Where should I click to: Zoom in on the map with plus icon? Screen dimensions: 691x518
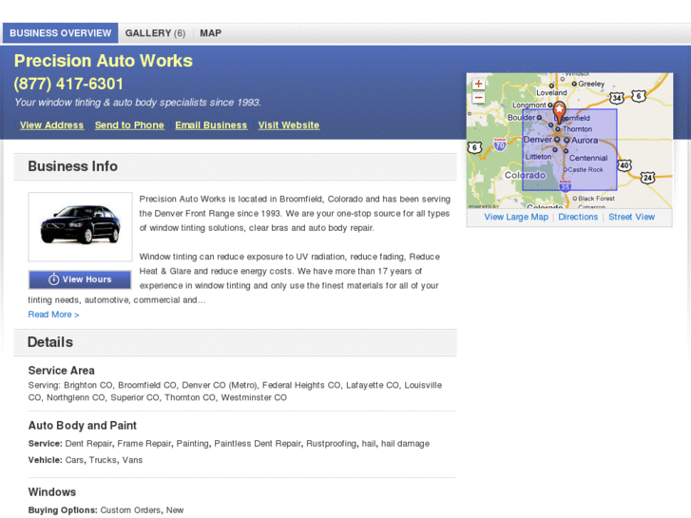(x=478, y=84)
